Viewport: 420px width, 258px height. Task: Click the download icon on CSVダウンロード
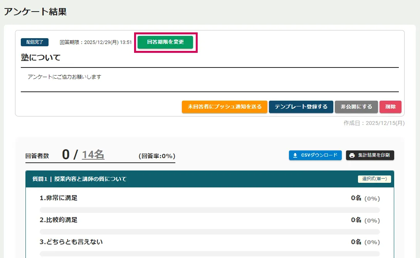295,155
